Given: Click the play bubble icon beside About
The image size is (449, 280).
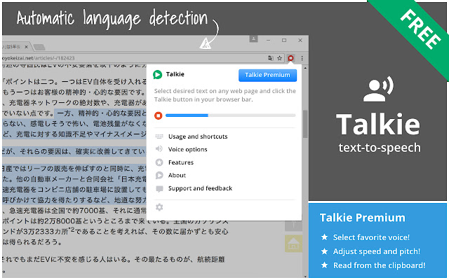Looking at the screenshot, I should pos(159,175).
